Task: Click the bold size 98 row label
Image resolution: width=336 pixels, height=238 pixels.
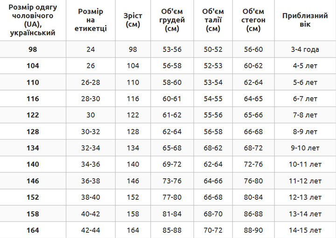Action: coord(33,49)
